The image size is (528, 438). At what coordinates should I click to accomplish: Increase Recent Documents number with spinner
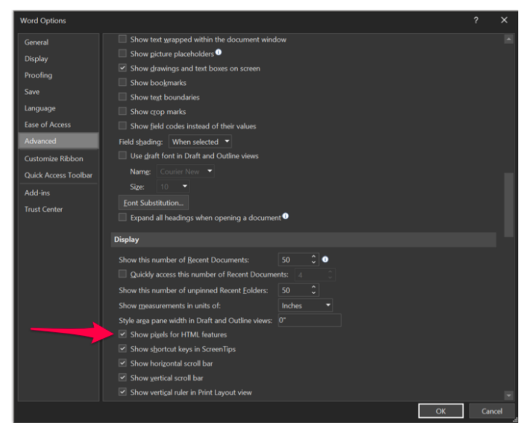tap(313, 257)
